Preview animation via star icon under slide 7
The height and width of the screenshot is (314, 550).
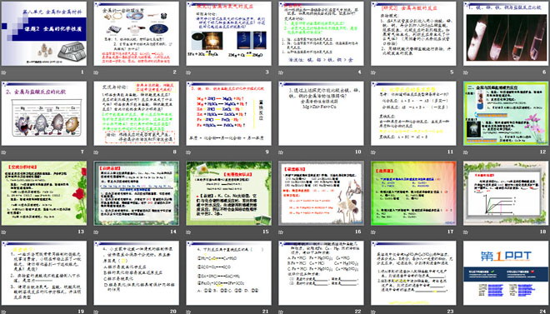(x=3, y=152)
